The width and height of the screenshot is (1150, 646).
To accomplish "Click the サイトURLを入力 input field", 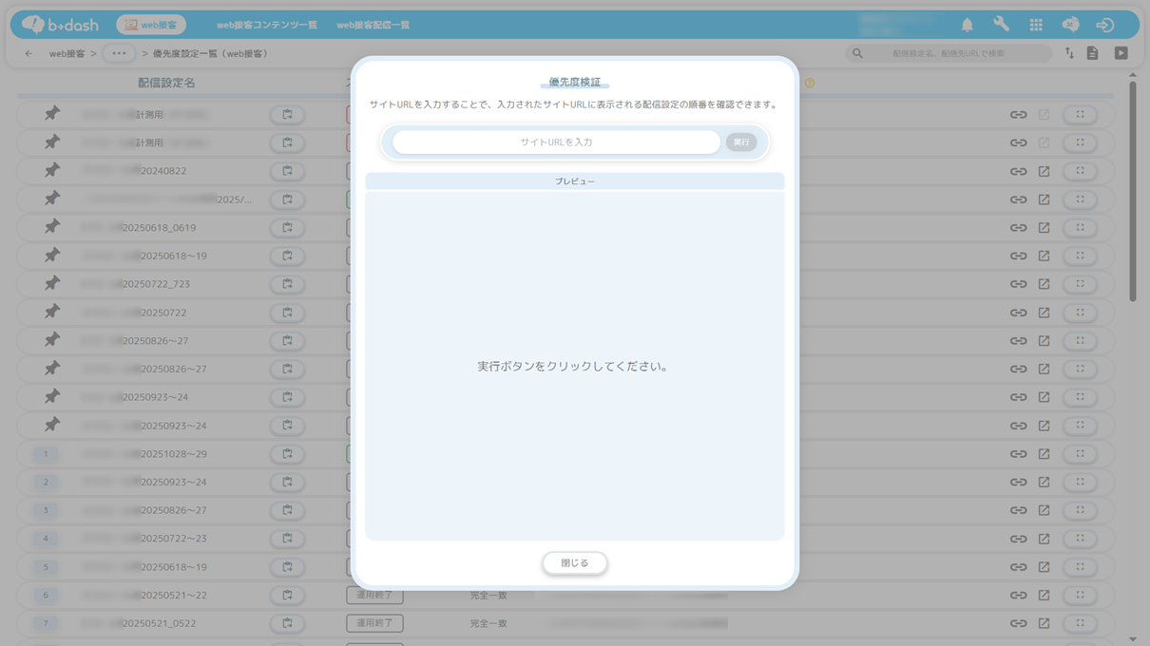I will [x=556, y=142].
